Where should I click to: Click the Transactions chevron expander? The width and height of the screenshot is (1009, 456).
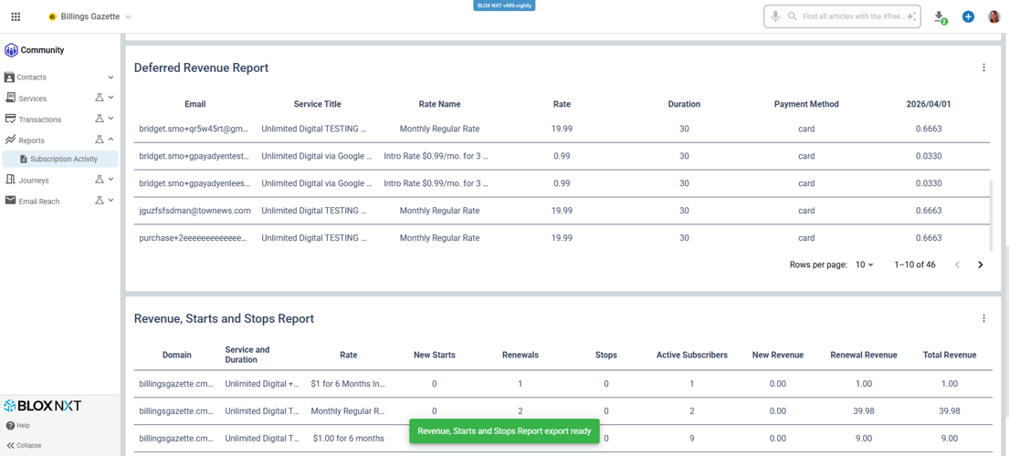click(110, 119)
